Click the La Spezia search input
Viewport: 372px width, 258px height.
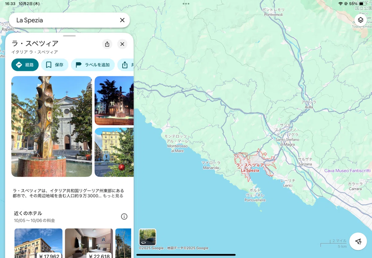coord(65,20)
